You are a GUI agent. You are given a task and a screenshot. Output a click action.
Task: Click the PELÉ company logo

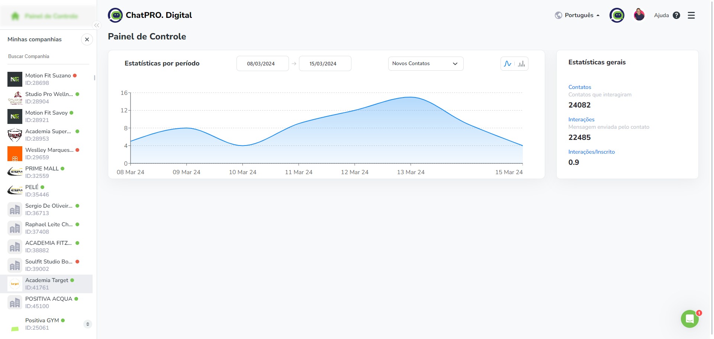point(15,191)
